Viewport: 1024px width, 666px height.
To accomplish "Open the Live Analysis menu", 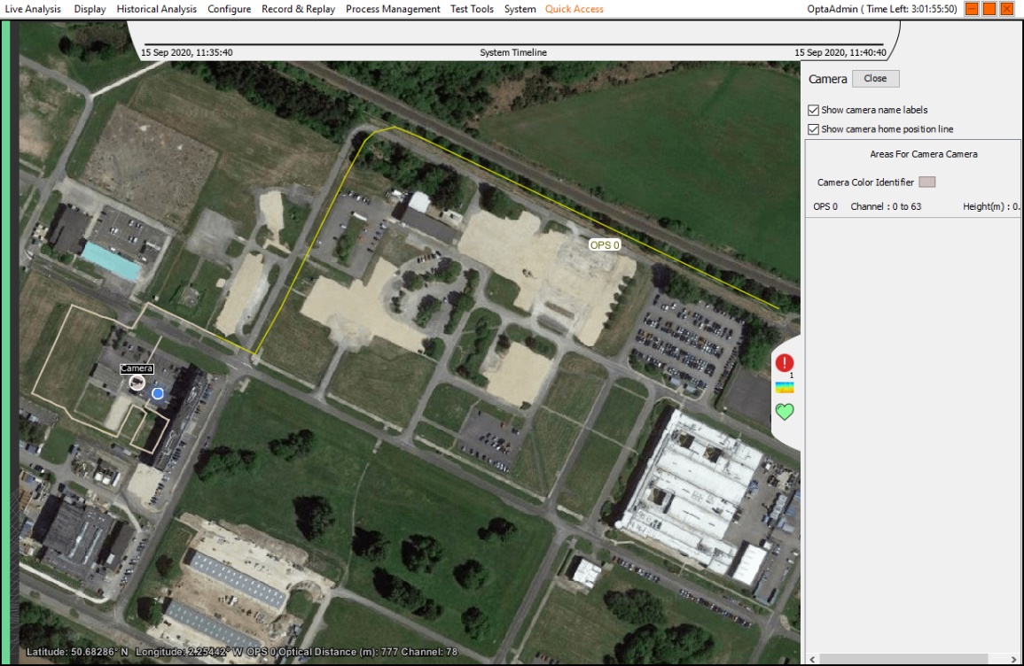I will pyautogui.click(x=33, y=9).
